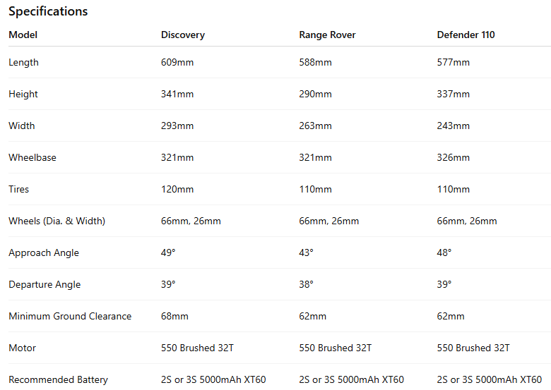Select the Minimum Ground Clearance row label

tap(70, 317)
